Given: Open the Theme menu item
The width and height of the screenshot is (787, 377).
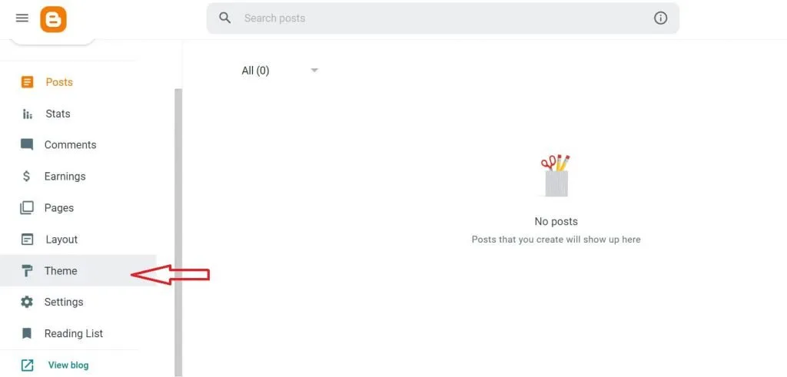Looking at the screenshot, I should point(61,270).
